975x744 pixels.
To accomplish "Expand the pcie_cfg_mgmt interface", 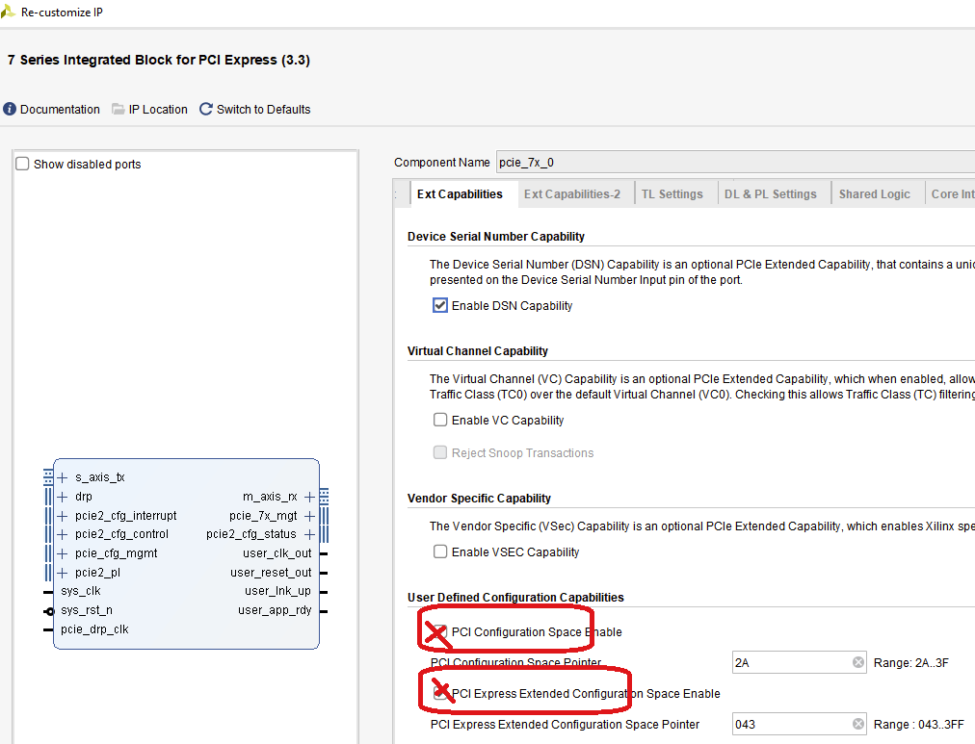I will (63, 554).
